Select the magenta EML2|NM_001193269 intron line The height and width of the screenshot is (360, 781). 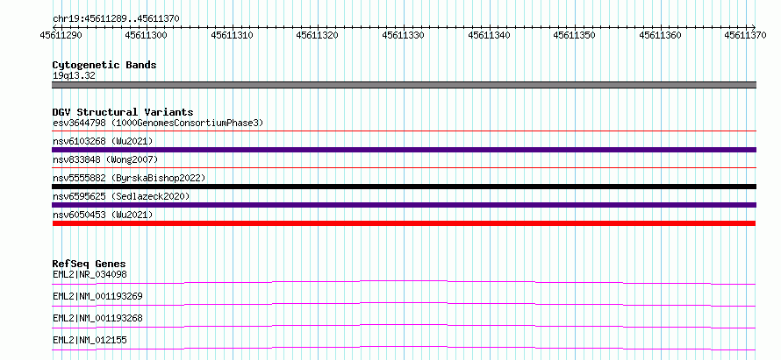(x=404, y=304)
